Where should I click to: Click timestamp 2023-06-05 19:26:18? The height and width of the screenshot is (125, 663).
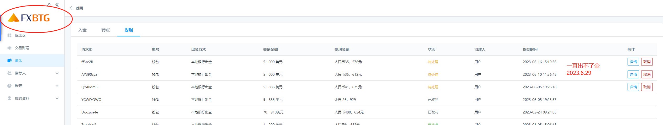pyautogui.click(x=540, y=87)
